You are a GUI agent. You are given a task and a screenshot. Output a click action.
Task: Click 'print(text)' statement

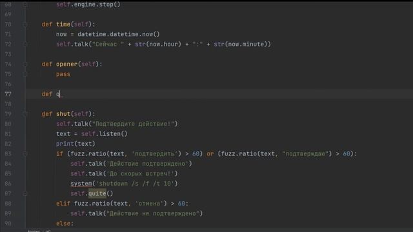click(x=76, y=144)
